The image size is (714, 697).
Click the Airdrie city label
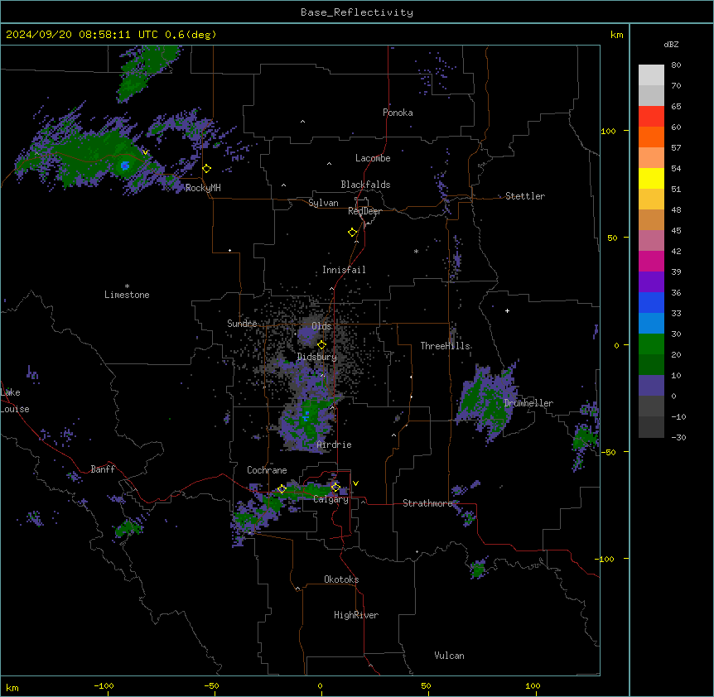pyautogui.click(x=334, y=445)
